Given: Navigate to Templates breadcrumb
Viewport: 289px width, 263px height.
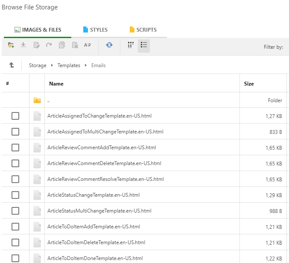Looking at the screenshot, I should (x=69, y=65).
